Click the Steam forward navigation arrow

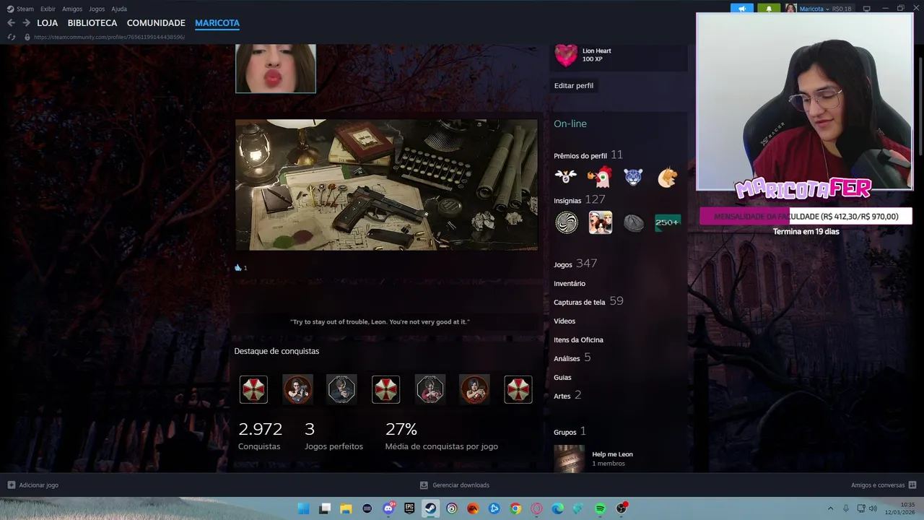pos(26,23)
